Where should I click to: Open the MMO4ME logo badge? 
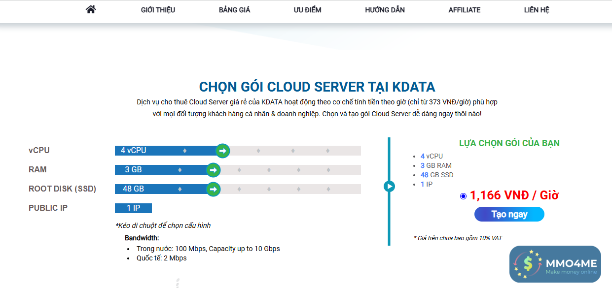click(555, 264)
